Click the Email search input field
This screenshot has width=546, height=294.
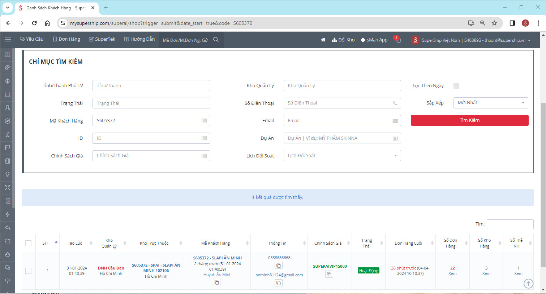tap(342, 121)
